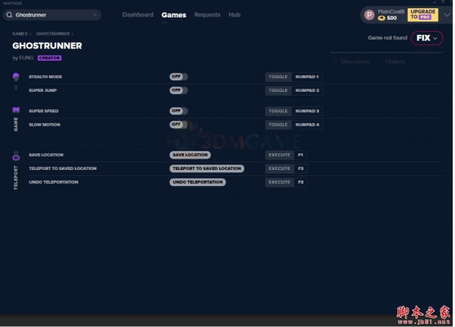Click the search magnifier icon
Screen dimensions: 455x327
click(x=9, y=15)
